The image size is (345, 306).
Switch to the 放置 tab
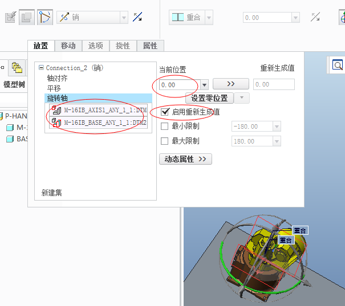[41, 46]
